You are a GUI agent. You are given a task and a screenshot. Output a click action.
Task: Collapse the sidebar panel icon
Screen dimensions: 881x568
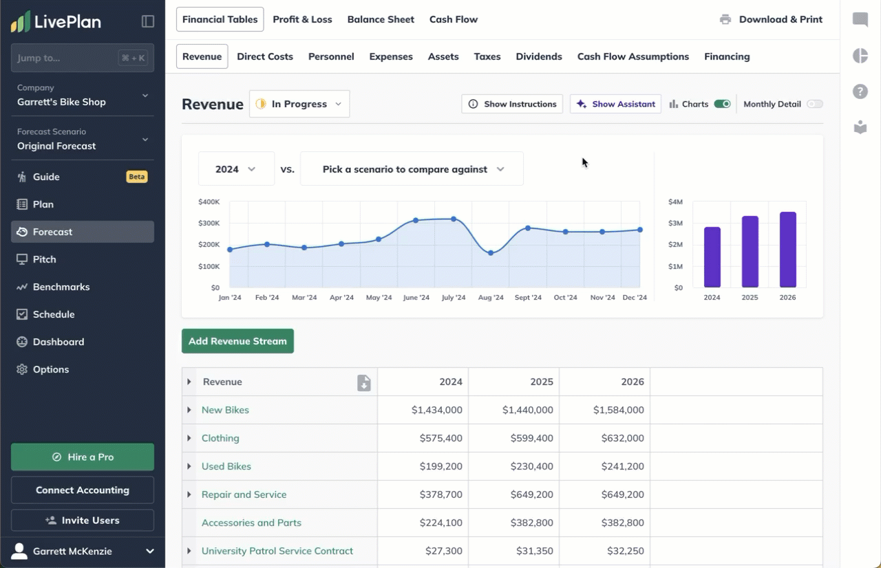tap(148, 21)
